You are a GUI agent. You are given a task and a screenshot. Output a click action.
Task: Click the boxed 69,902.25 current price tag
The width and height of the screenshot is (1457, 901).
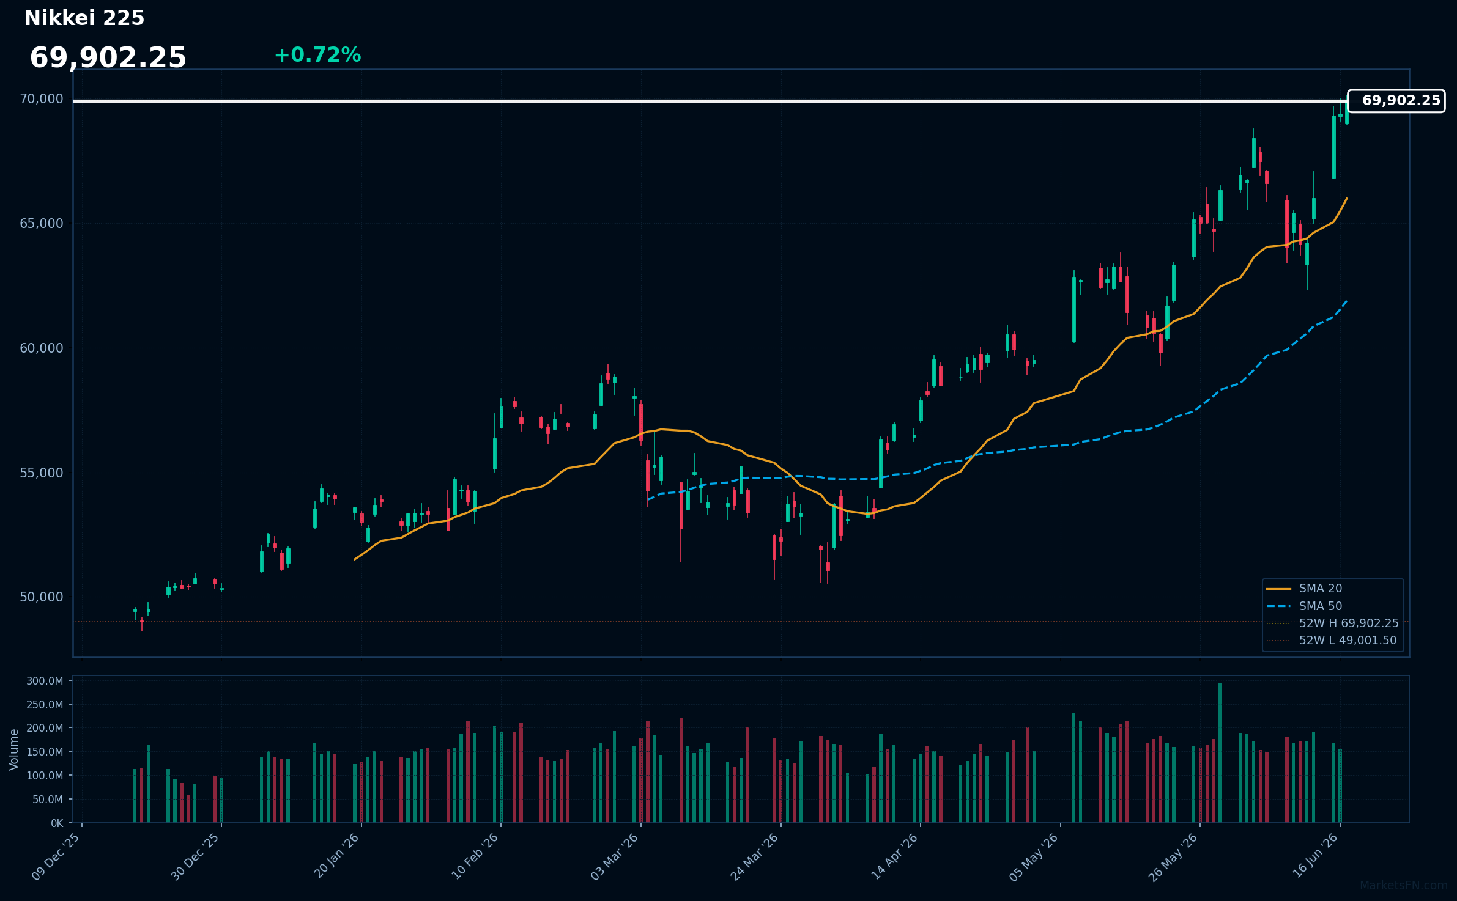pyautogui.click(x=1396, y=101)
